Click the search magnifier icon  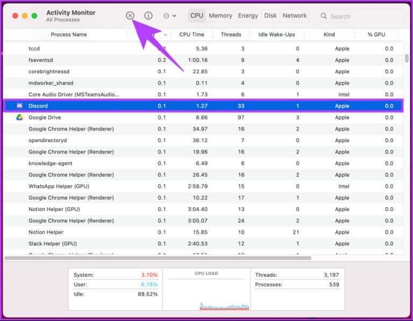coord(323,16)
